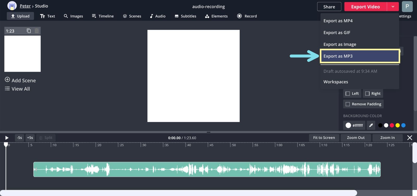Choose Export as GIF from menu

[x=337, y=33]
